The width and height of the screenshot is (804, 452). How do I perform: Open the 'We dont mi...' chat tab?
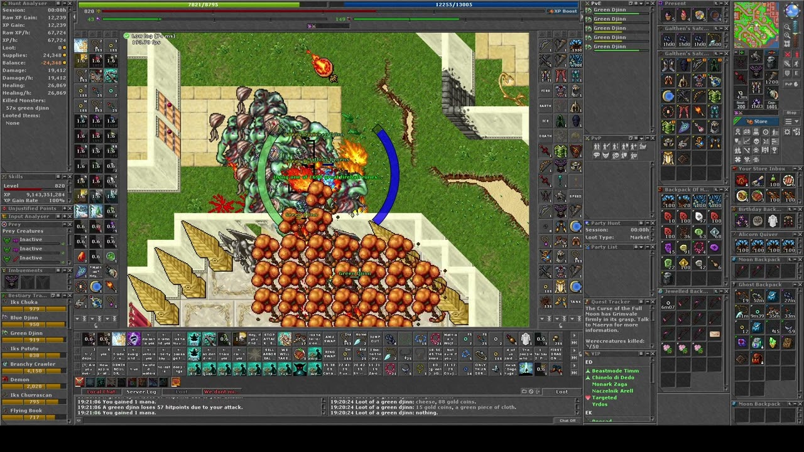pyautogui.click(x=222, y=392)
